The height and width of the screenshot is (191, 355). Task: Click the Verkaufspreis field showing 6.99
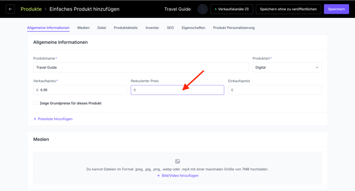[80, 90]
